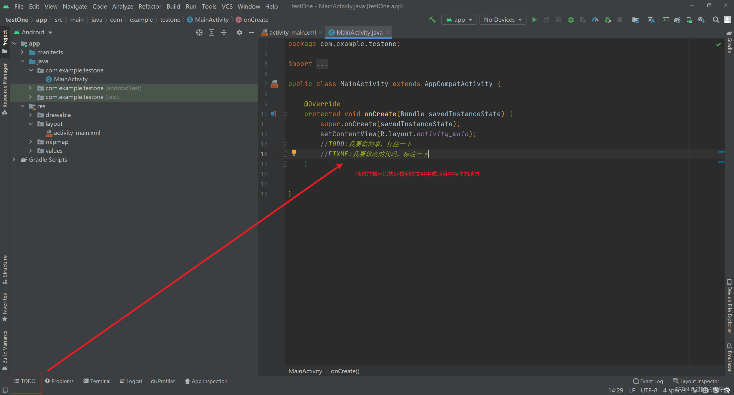The height and width of the screenshot is (395, 734).
Task: Click the Search Everywhere magnifier icon
Action: click(x=716, y=20)
